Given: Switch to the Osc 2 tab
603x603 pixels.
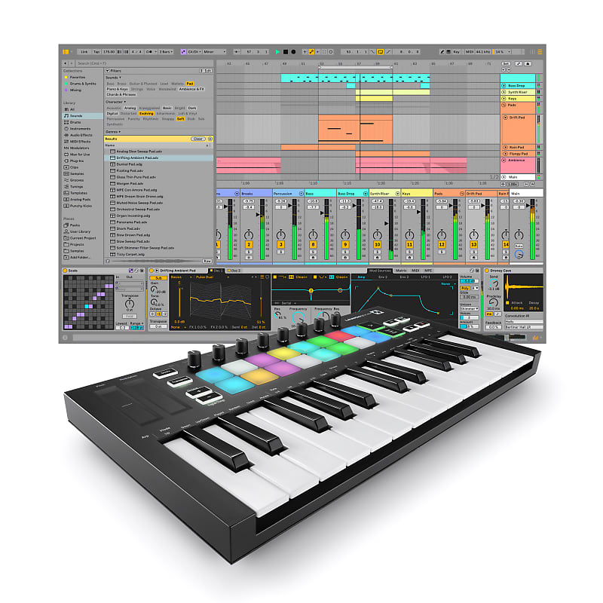Looking at the screenshot, I should (x=234, y=271).
